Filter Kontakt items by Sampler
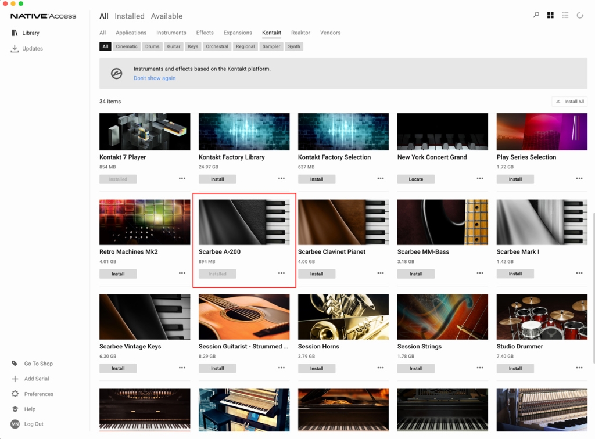This screenshot has height=439, width=595. pos(271,46)
